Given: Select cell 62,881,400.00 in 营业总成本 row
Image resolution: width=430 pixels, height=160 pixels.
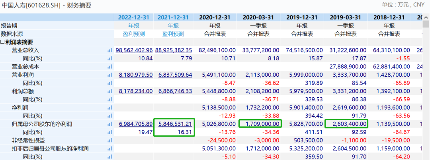Looking at the screenshot, I should pos(392,67).
